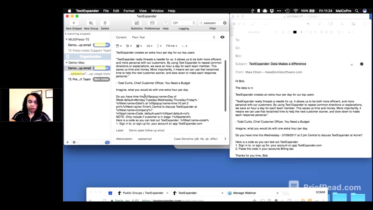Open the Edit menu
373x210 pixels.
coord(116,11)
